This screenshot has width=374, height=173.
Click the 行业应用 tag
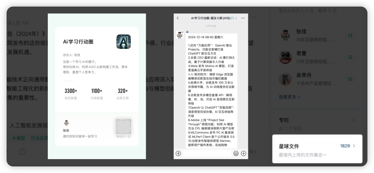(39, 138)
